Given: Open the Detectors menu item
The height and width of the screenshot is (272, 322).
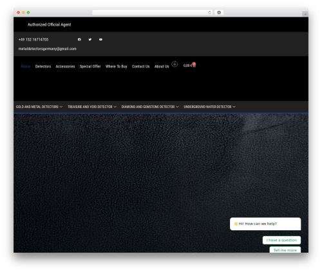Looking at the screenshot, I should tap(43, 66).
